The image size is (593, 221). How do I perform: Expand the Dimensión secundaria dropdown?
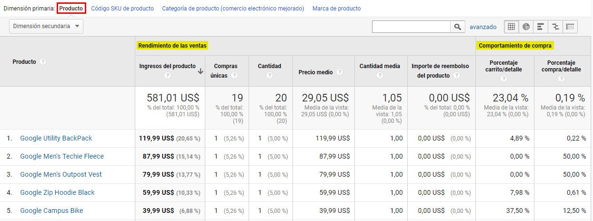[46, 27]
